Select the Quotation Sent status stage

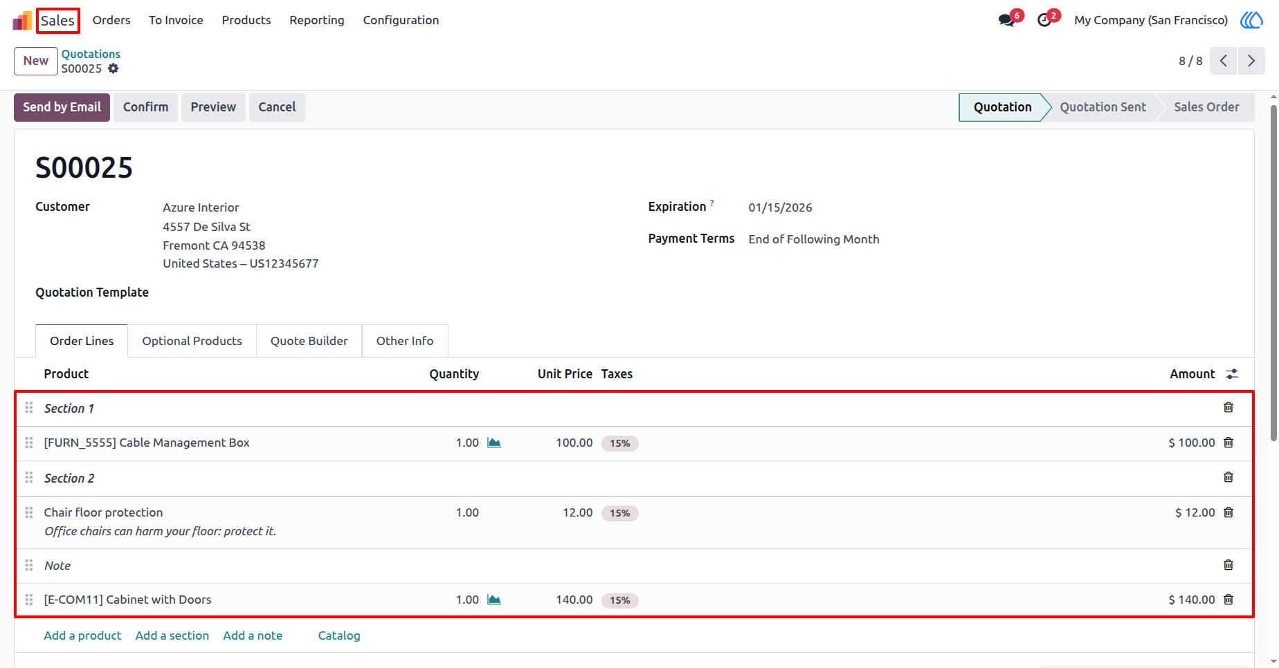(x=1103, y=107)
